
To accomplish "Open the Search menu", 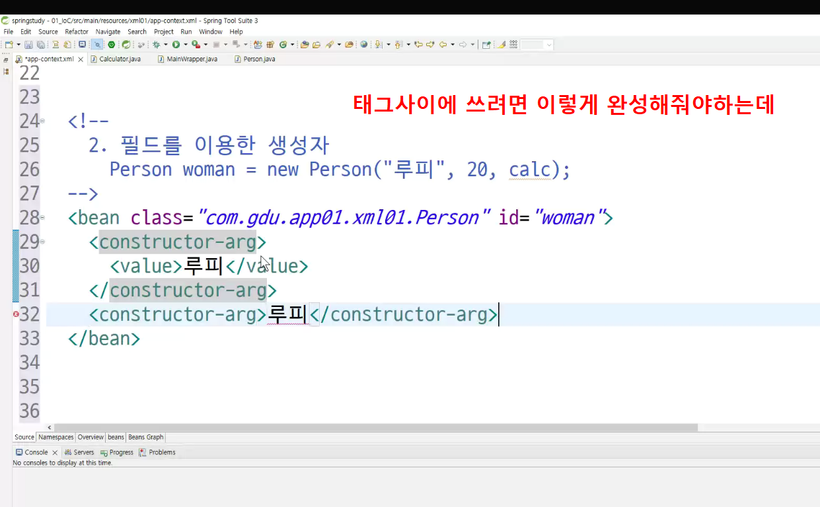I will click(x=137, y=32).
